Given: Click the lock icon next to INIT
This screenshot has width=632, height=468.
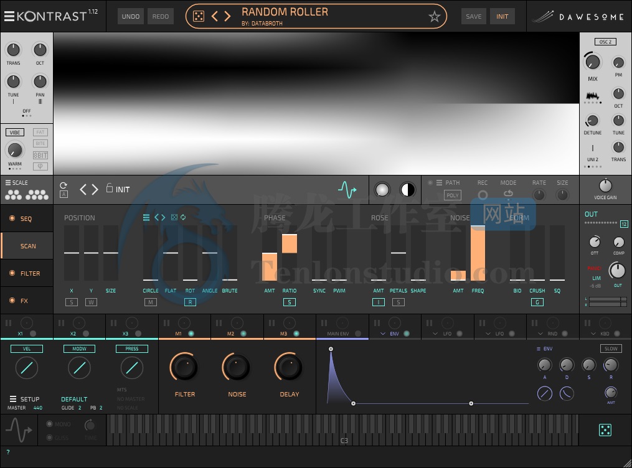Looking at the screenshot, I should (108, 189).
